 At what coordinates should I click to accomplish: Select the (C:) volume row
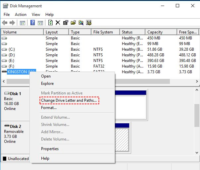click(12, 49)
